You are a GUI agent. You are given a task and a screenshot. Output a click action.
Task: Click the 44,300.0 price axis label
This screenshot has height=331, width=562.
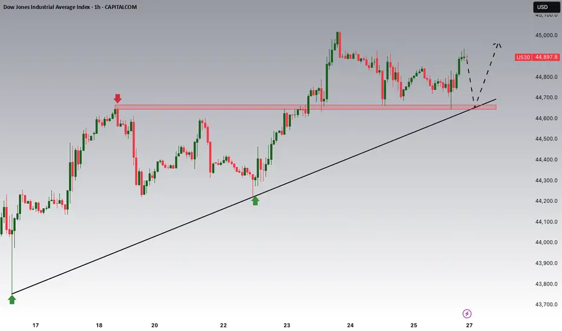546,181
